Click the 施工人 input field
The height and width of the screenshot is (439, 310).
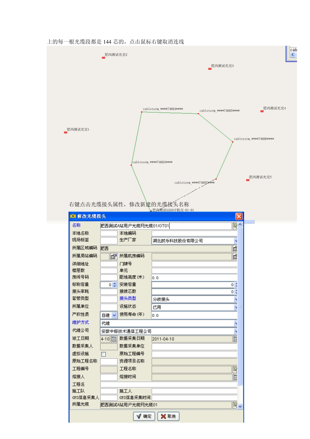coord(194,391)
